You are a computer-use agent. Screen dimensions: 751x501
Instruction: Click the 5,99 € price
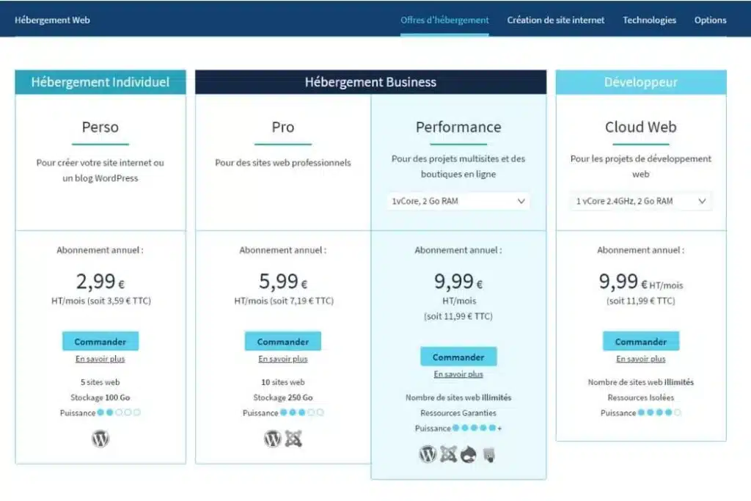click(282, 281)
